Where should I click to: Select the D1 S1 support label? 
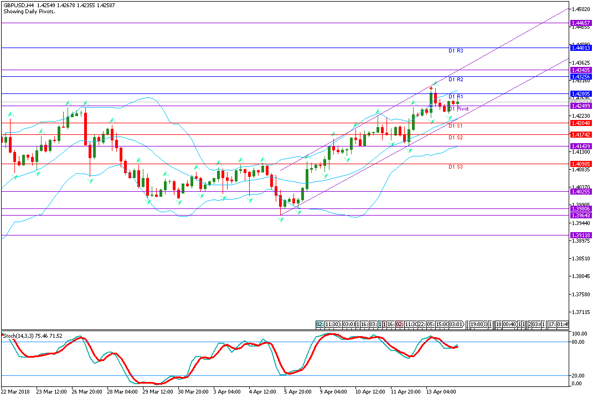(455, 125)
